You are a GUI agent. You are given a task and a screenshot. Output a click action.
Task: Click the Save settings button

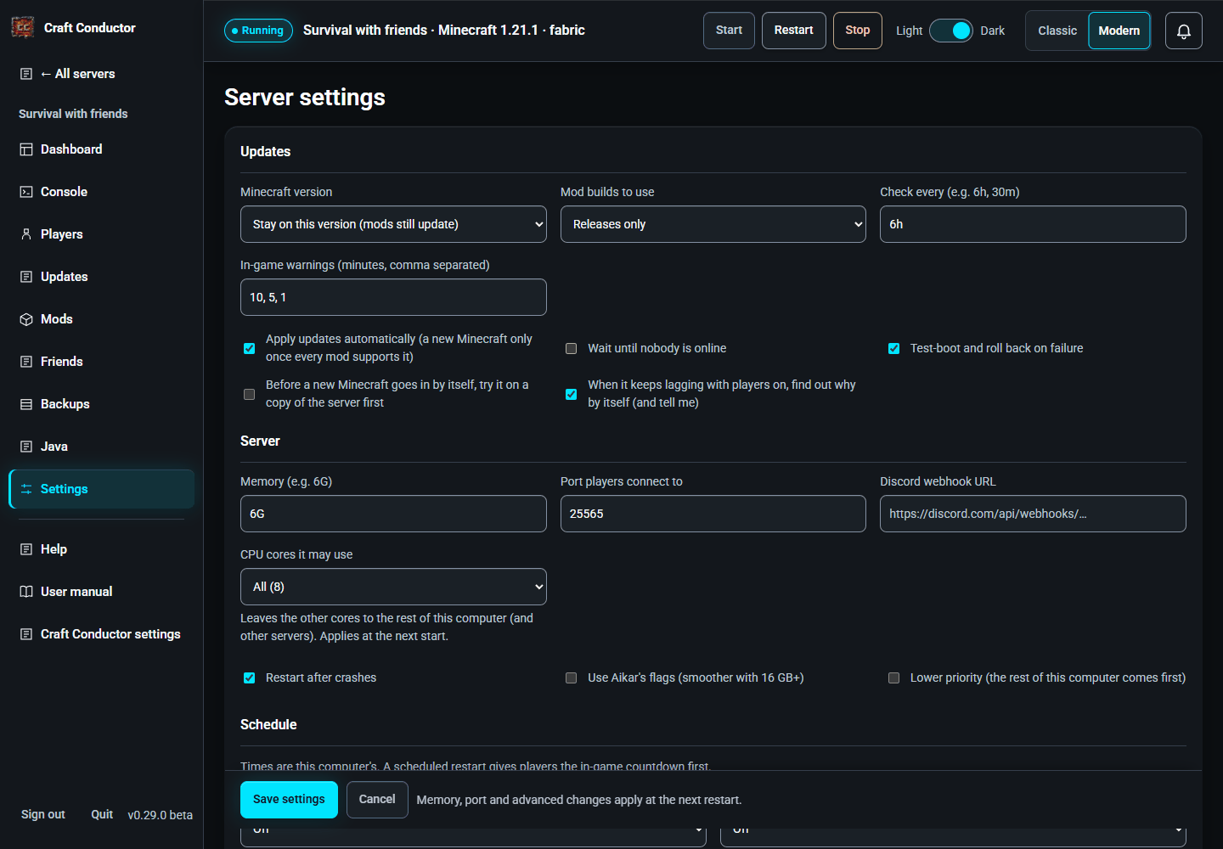tap(289, 800)
